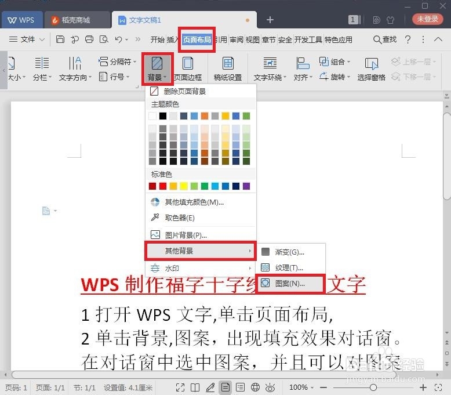Click the fit-page icon beside zoom
451x395 pixels.
pos(438,387)
